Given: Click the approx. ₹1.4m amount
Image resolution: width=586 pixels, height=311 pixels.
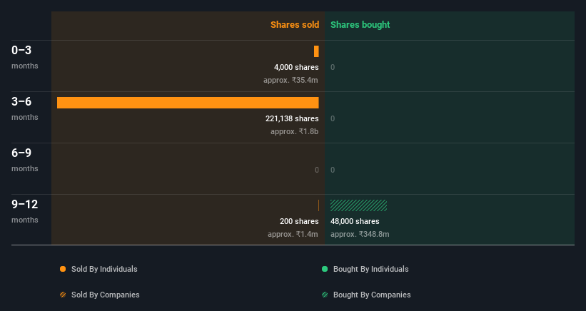Looking at the screenshot, I should (293, 234).
